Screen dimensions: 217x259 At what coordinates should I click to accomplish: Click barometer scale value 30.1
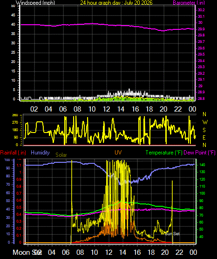[201, 16]
